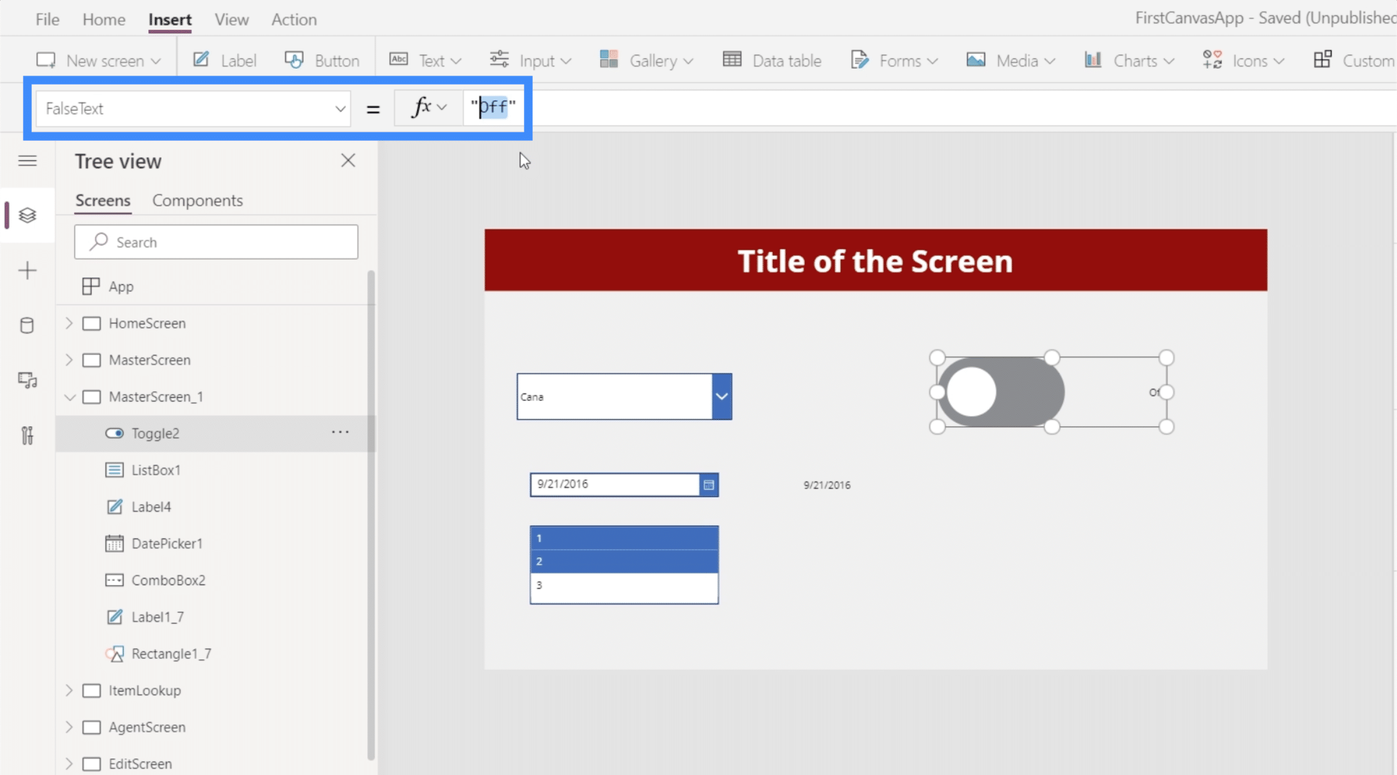The height and width of the screenshot is (775, 1397).
Task: Expand the MasterScreen tree item
Action: (x=70, y=360)
